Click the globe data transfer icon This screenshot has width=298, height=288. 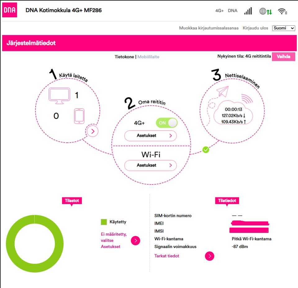pos(265,11)
